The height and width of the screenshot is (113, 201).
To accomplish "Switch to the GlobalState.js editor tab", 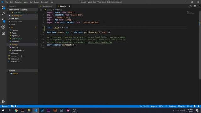I will (47, 6).
